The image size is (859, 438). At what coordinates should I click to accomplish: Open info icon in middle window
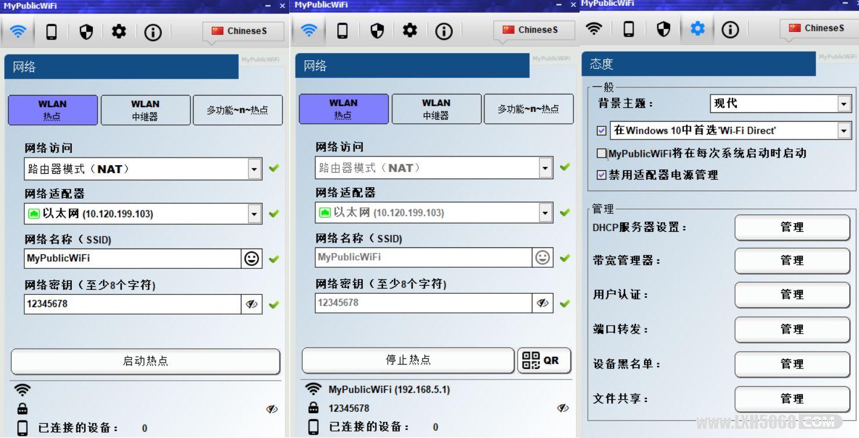pyautogui.click(x=444, y=31)
